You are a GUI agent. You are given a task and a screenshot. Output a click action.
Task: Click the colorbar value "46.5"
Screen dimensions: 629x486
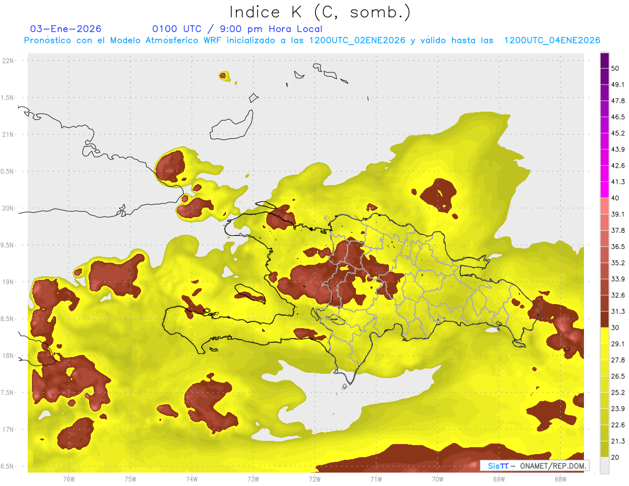[x=618, y=117]
